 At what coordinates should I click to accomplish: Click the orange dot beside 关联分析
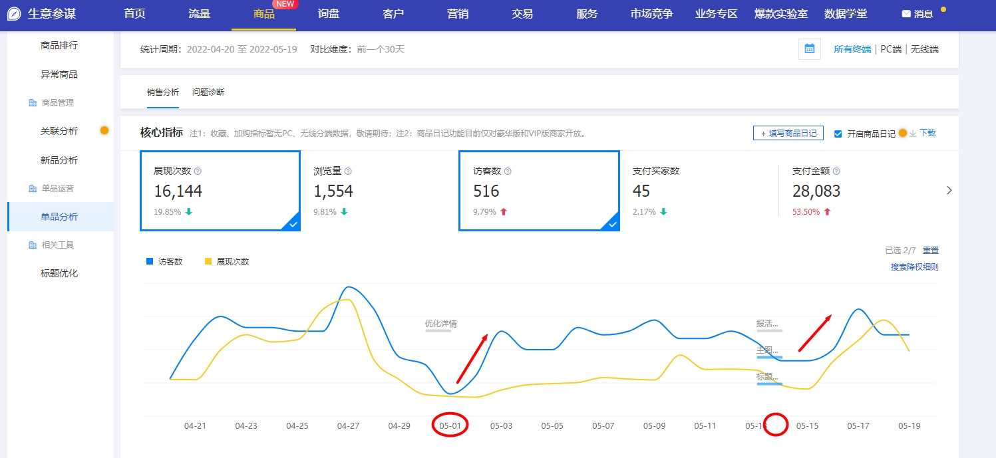[x=104, y=131]
